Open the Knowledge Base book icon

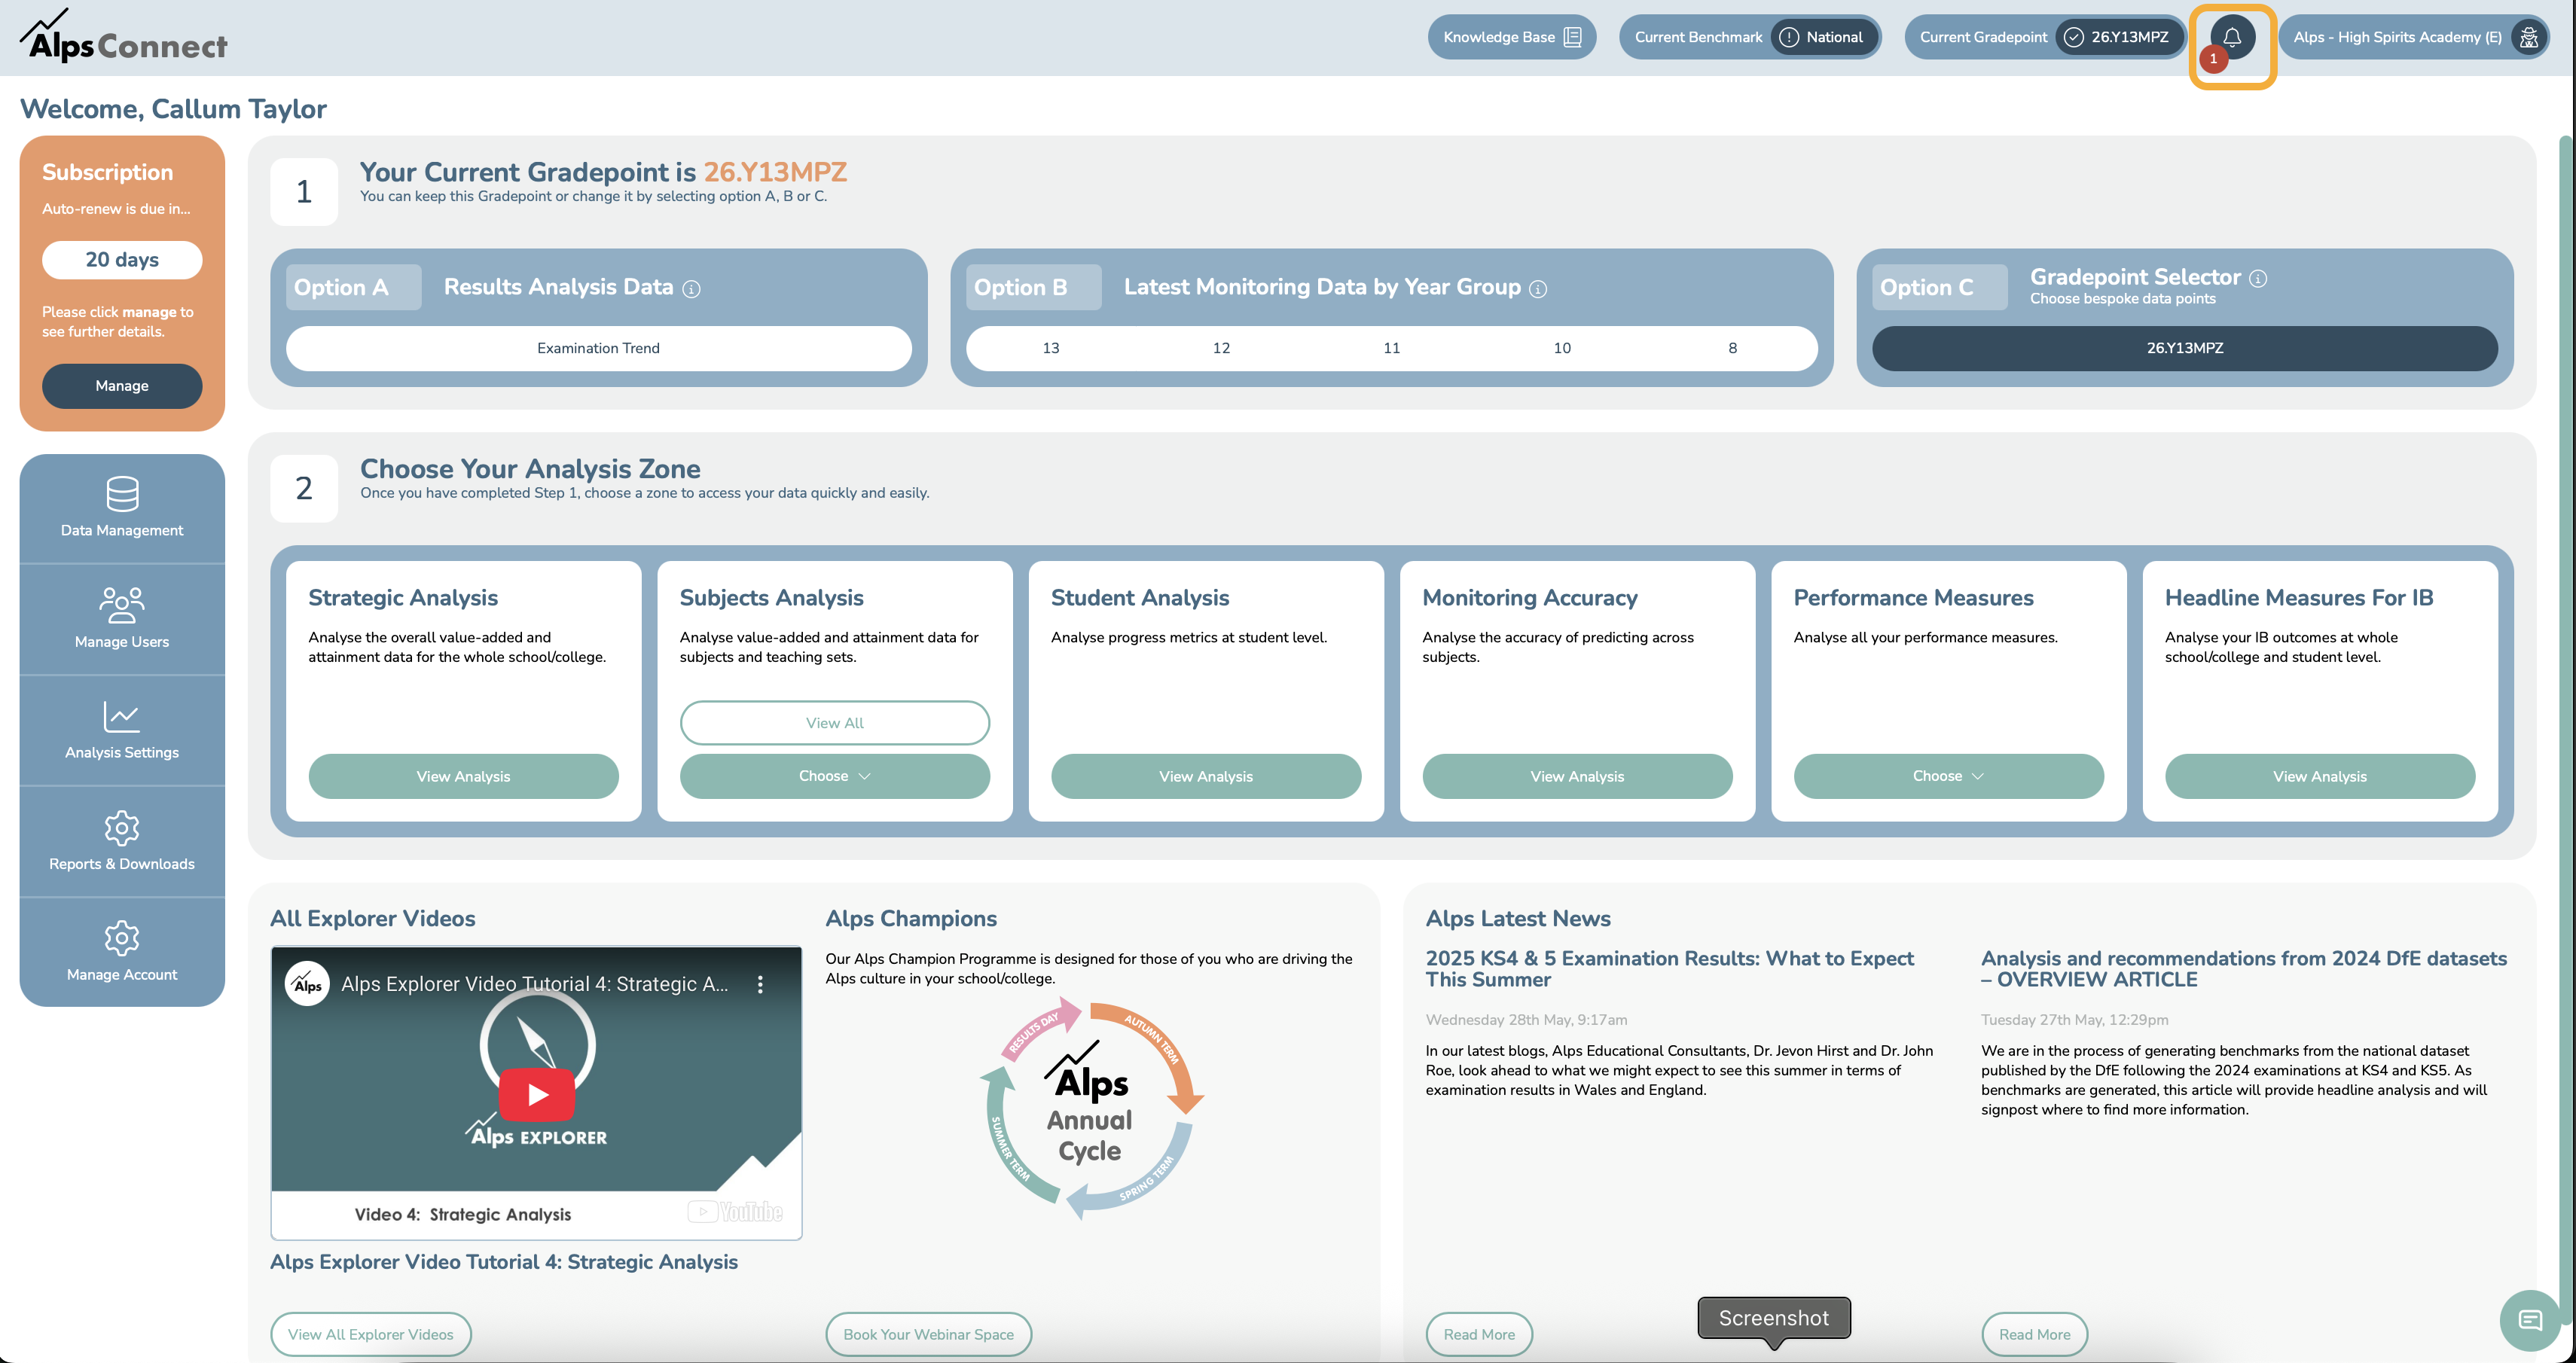point(1572,37)
